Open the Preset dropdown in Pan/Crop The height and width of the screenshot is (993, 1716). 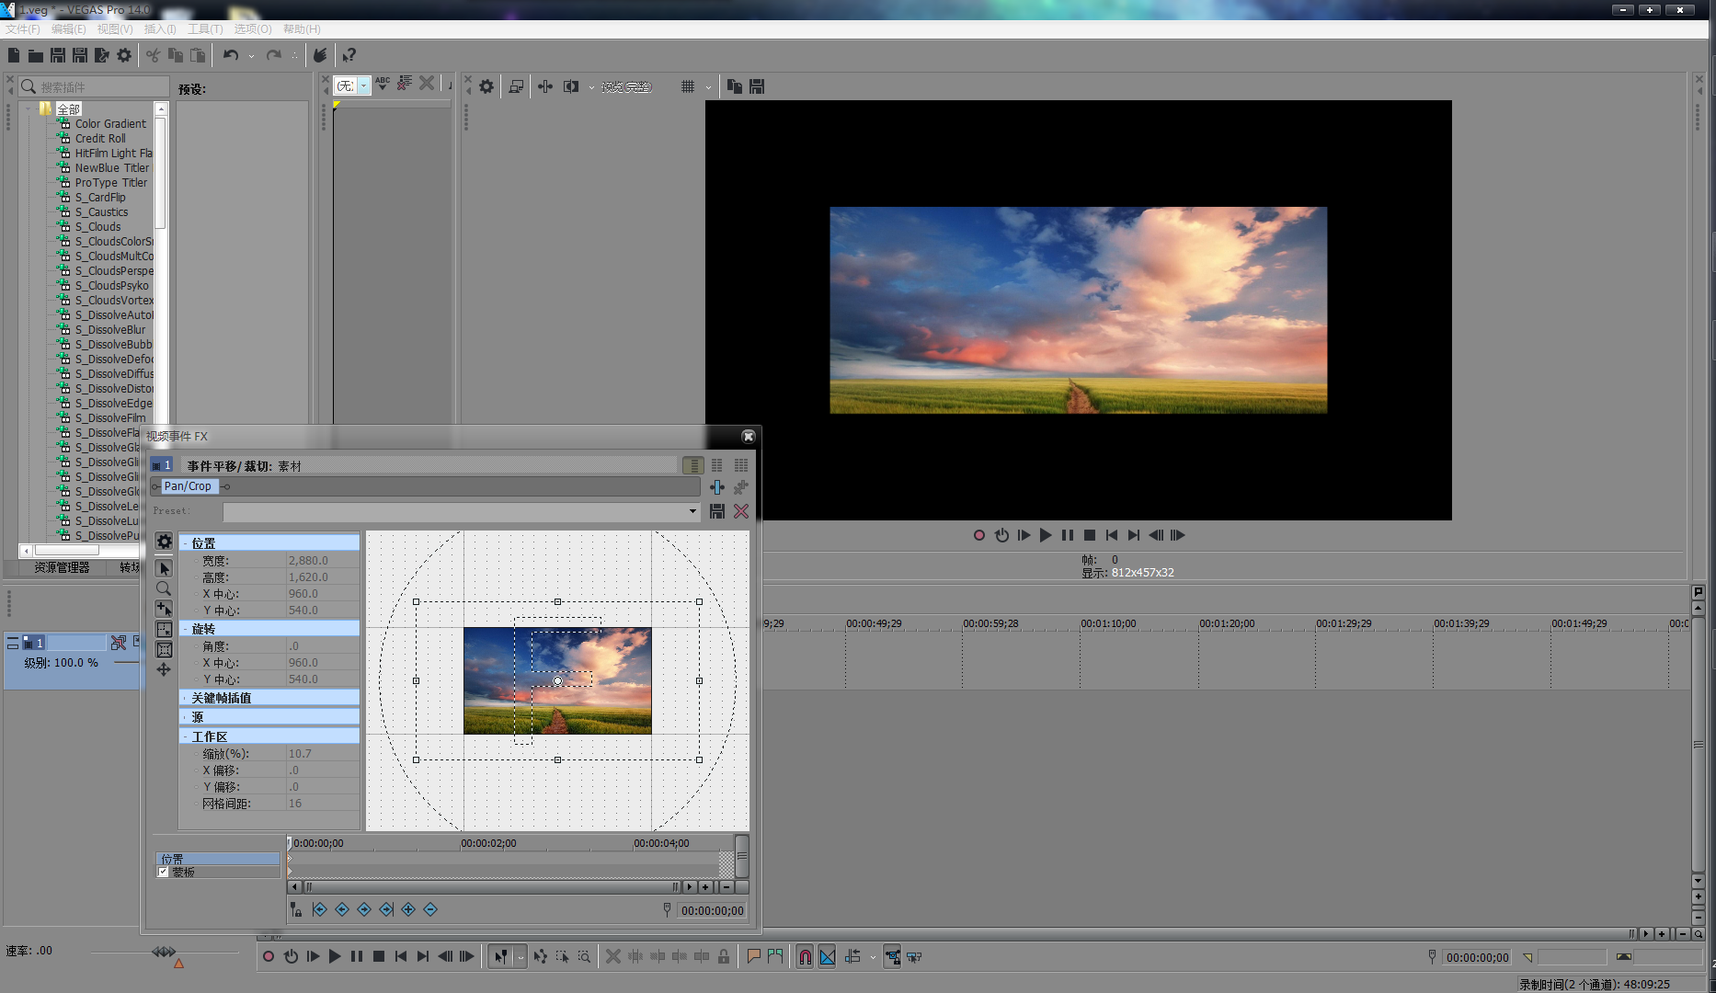pos(692,511)
